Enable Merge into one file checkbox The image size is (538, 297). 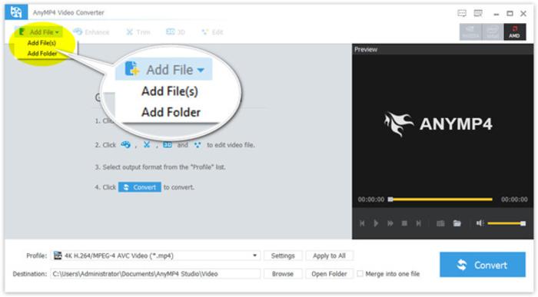(360, 274)
